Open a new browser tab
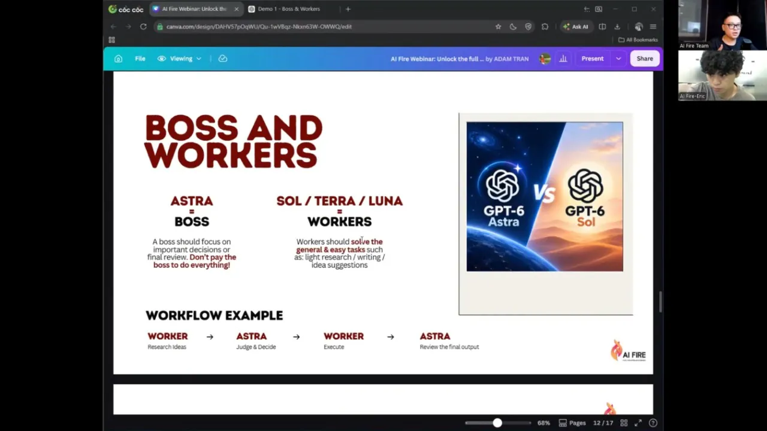Viewport: 767px width, 431px height. pyautogui.click(x=348, y=9)
